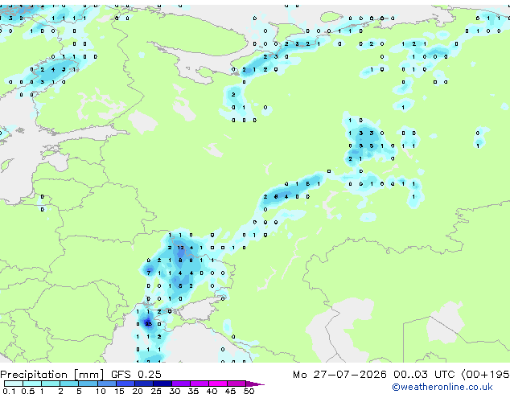Image resolution: width=510 pixels, height=394 pixels.
Task: Click the legend label "0.1"
Action: coord(9,391)
